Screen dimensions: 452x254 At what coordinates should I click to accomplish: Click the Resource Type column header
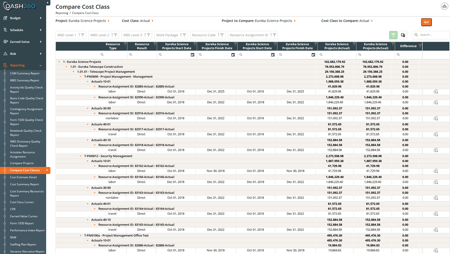point(113,46)
